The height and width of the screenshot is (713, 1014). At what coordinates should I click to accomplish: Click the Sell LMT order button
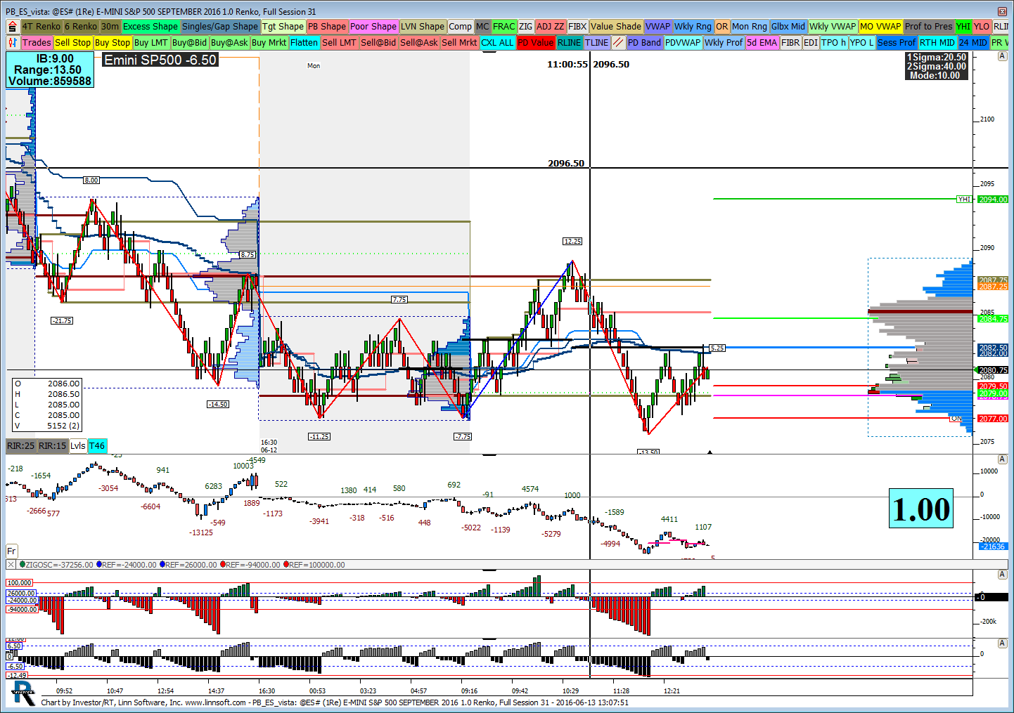(x=340, y=43)
